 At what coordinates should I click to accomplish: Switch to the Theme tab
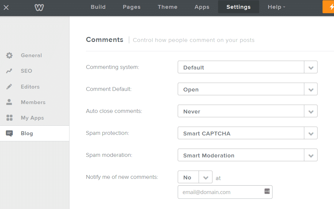167,7
